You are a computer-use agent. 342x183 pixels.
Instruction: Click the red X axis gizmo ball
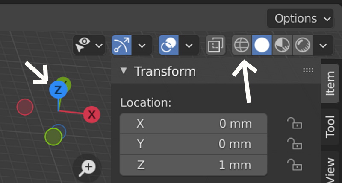pos(91,114)
